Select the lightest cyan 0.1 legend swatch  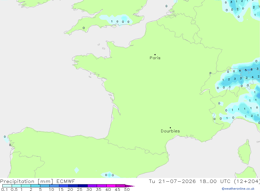click(x=7, y=186)
